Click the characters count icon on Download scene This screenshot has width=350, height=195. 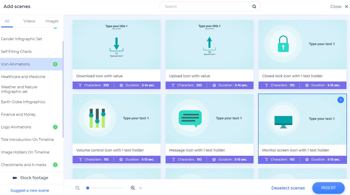coord(80,85)
